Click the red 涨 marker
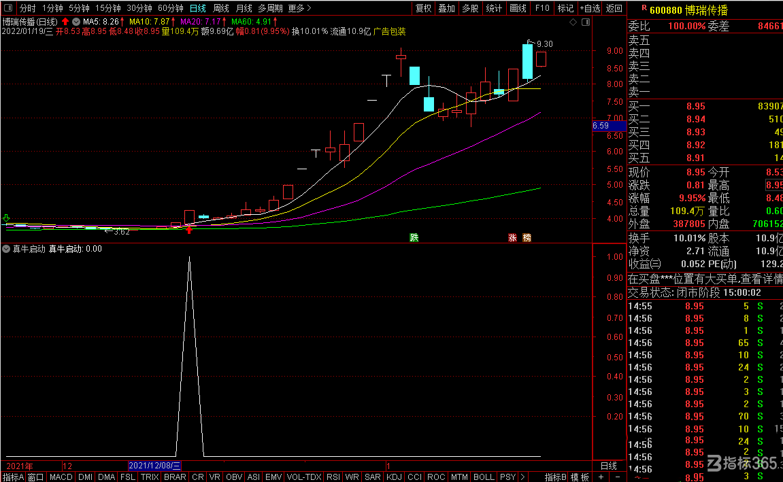This screenshot has height=482, width=783. pyautogui.click(x=512, y=237)
